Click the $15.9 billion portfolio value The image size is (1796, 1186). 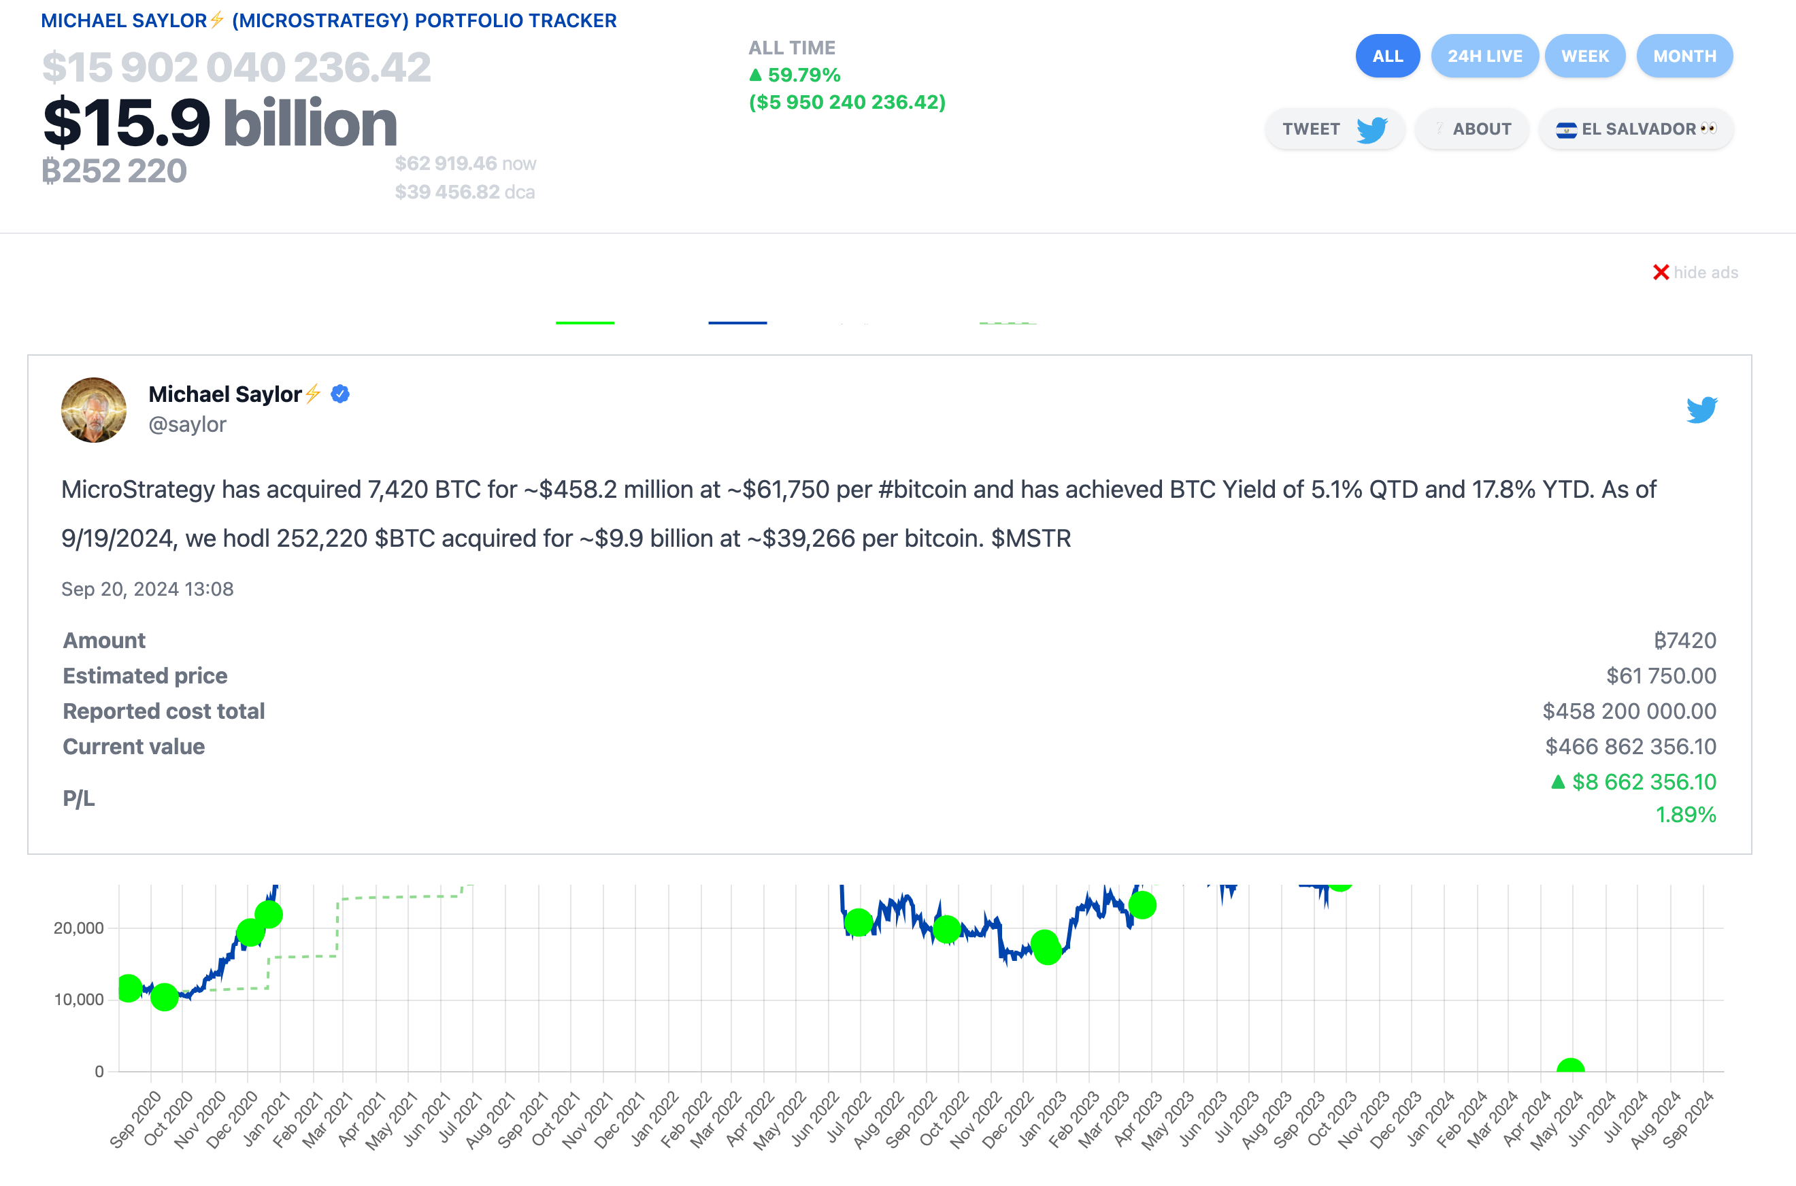(x=220, y=122)
